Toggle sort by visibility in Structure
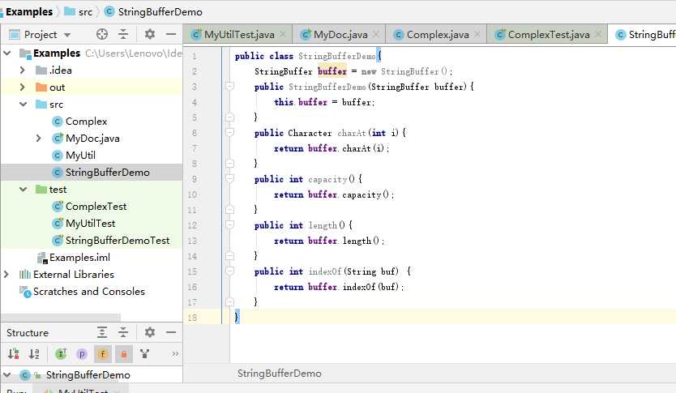 13,354
